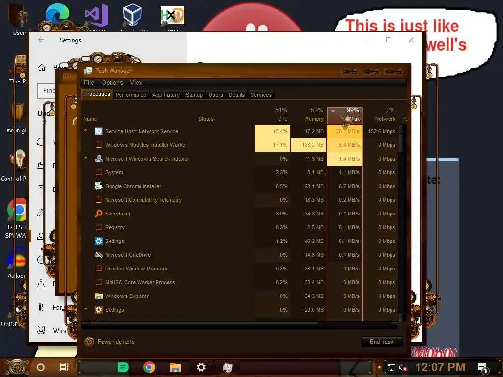Click the Find a setting search box
The width and height of the screenshot is (503, 377).
[47, 91]
